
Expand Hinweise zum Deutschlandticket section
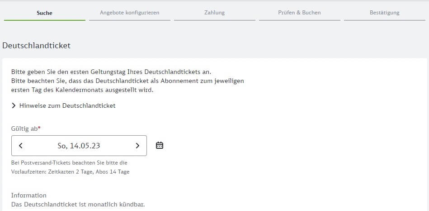coord(63,105)
